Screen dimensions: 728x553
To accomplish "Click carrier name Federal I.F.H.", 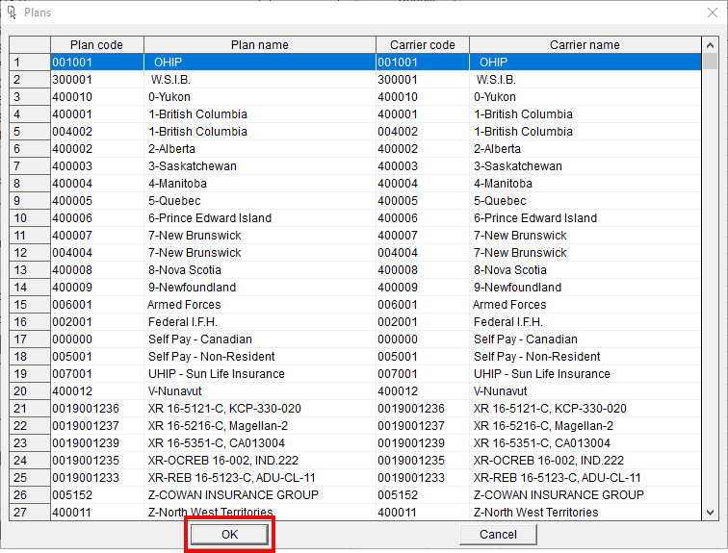I will pos(585,321).
